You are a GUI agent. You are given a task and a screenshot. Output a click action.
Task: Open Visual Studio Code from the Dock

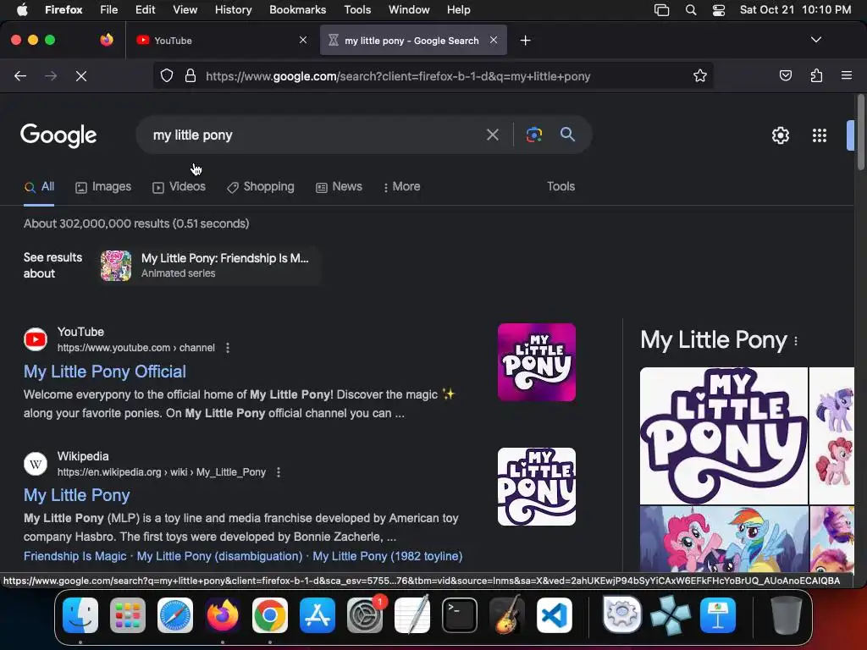click(554, 615)
